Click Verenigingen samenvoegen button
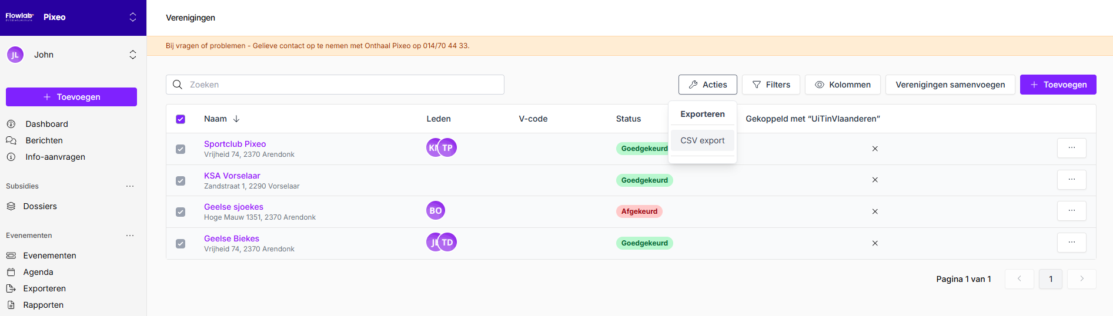This screenshot has width=1113, height=316. (950, 85)
